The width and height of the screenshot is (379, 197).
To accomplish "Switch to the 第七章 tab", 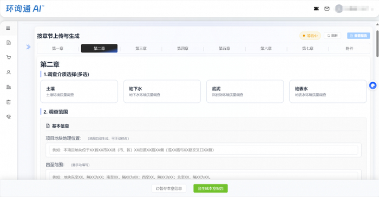I will (308, 48).
